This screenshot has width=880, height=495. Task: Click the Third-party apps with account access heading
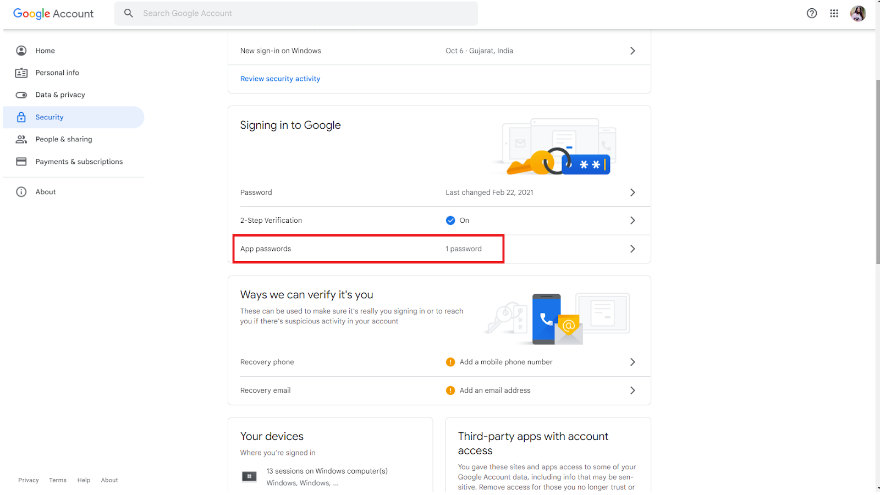[533, 443]
